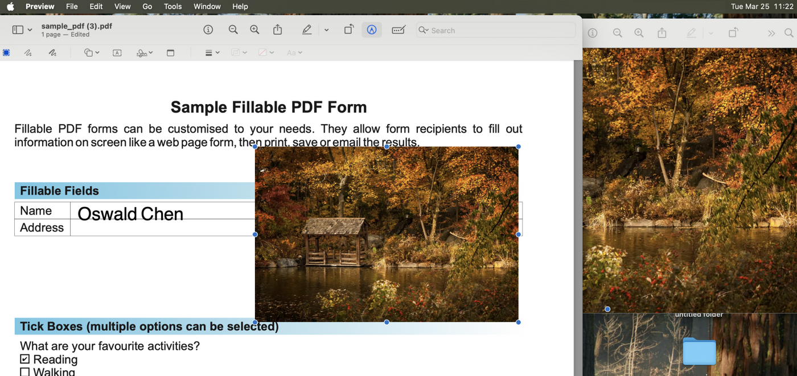Open the line thickness dropdown

[211, 52]
